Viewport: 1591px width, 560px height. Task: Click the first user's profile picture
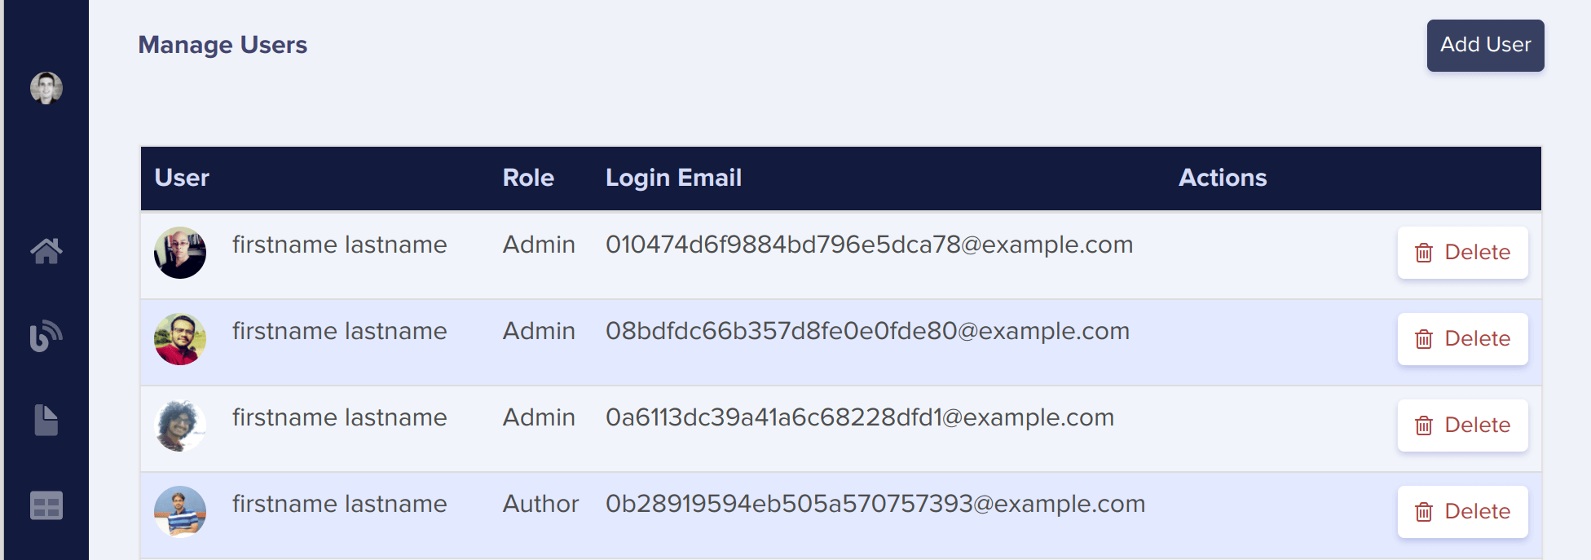pos(179,253)
